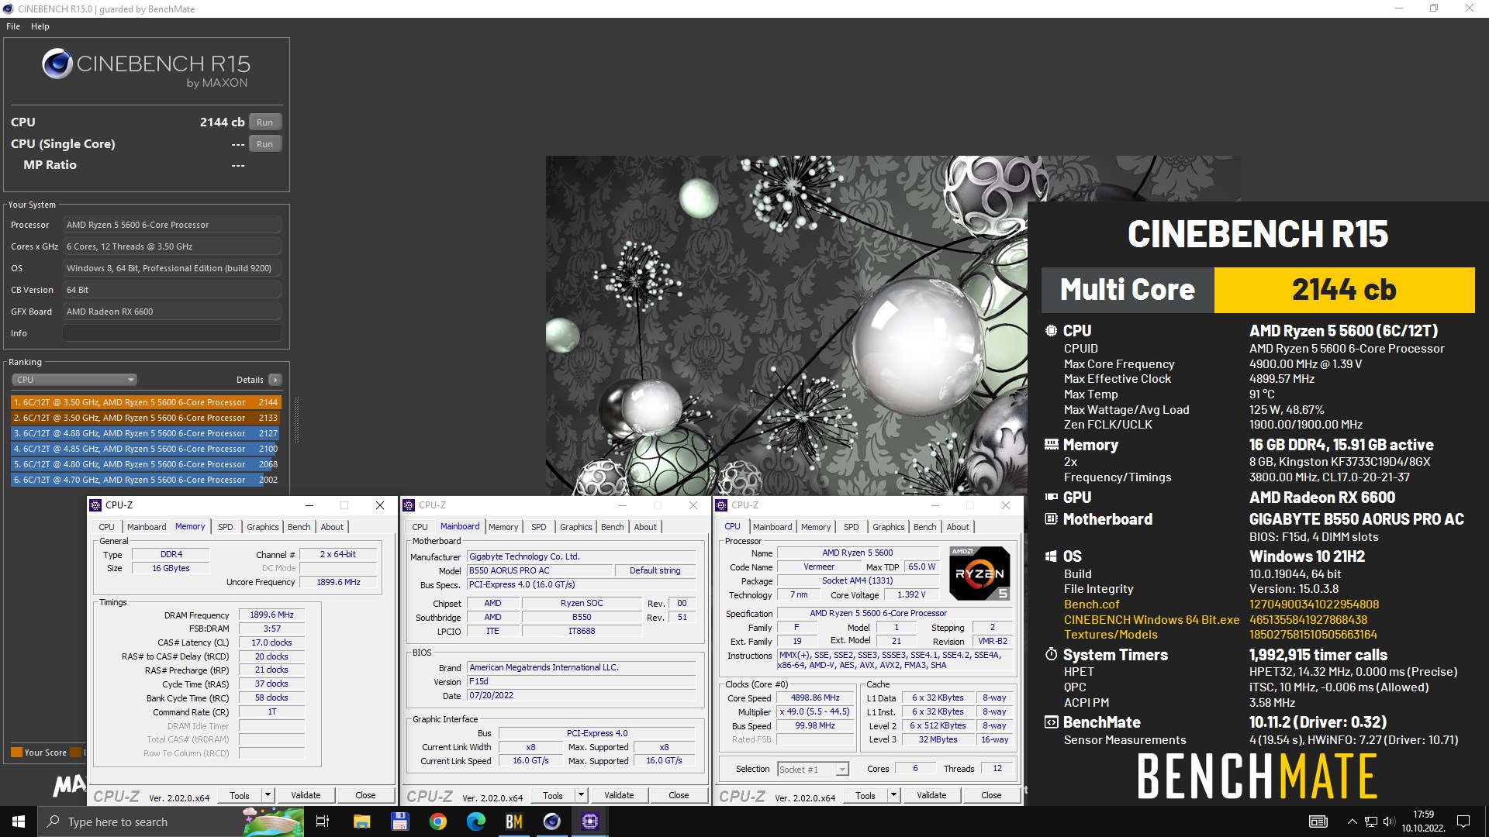1489x837 pixels.
Task: Click the taskbar clock showing 17:59
Action: point(1423,821)
